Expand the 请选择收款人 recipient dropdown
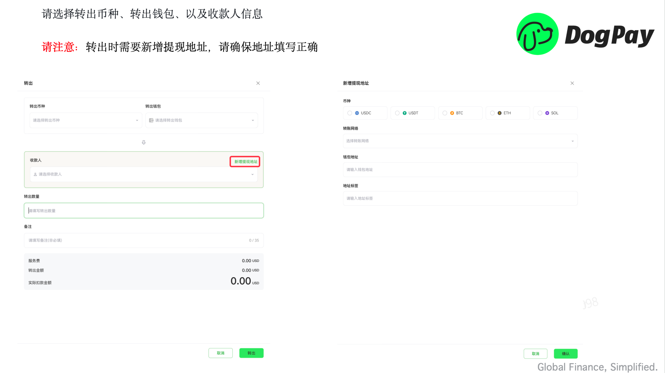 (144, 174)
